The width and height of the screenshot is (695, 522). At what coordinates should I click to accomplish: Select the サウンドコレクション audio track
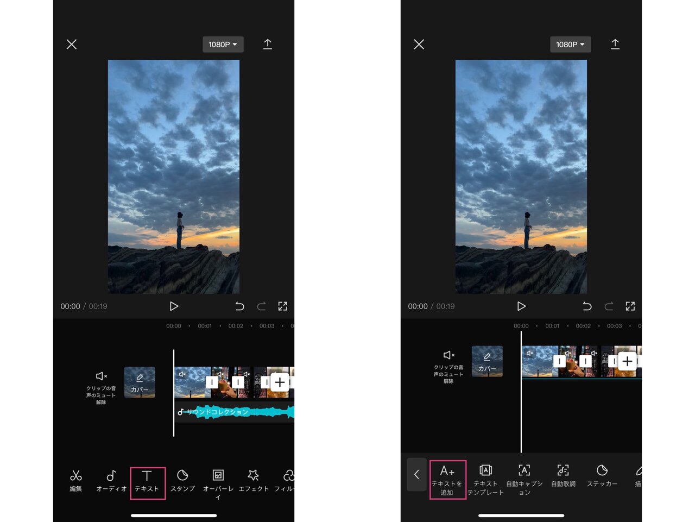click(235, 412)
